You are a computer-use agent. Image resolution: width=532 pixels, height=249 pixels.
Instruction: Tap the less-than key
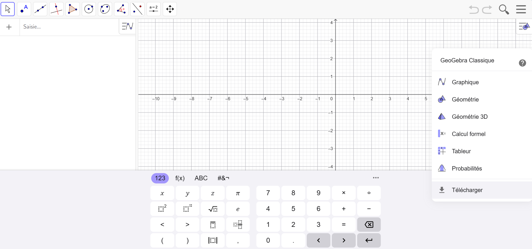[x=162, y=225]
